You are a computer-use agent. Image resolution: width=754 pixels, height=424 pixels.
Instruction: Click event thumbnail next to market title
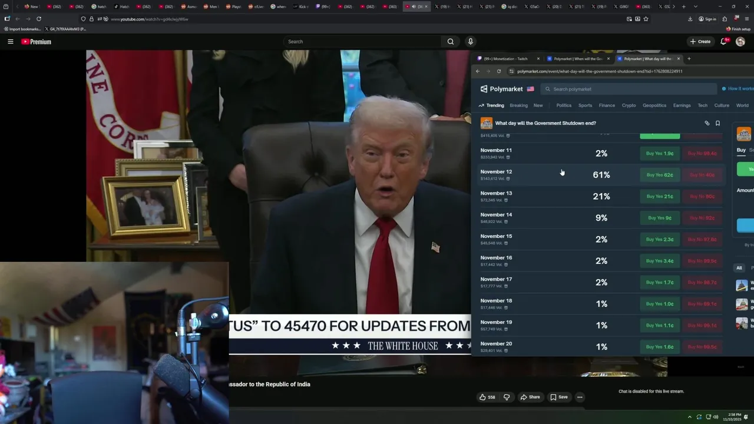(x=487, y=123)
